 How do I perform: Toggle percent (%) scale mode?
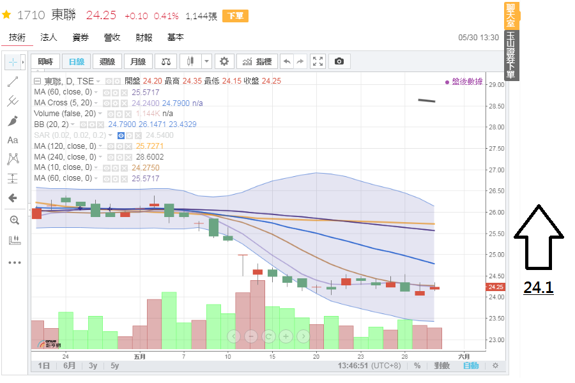pyautogui.click(x=417, y=365)
